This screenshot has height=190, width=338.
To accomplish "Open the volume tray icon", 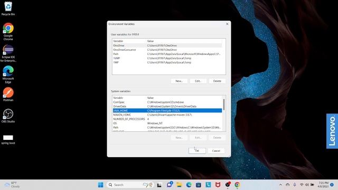I will point(307,185).
